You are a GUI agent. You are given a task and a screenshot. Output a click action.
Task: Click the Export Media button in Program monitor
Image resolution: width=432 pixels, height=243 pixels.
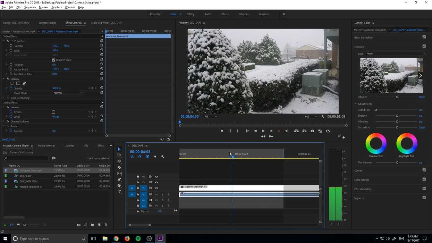[328, 131]
